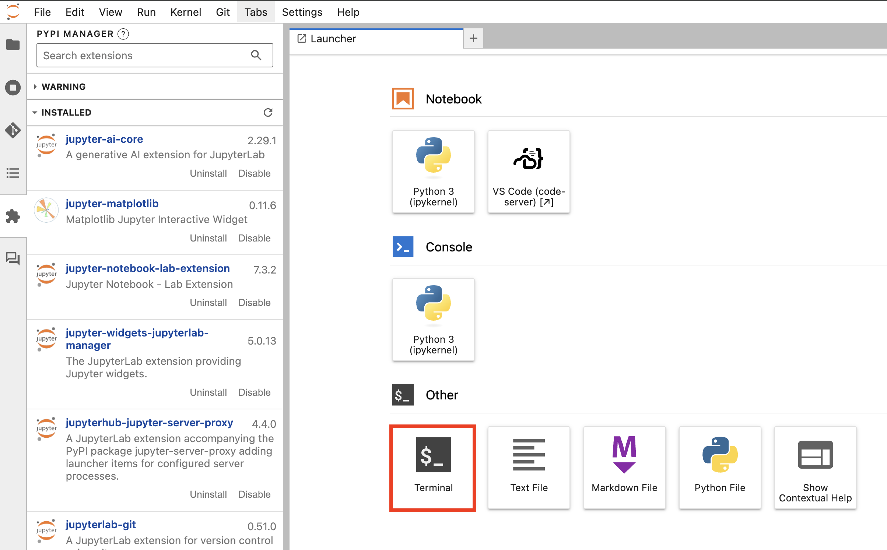
Task: Create a new Markdown File
Action: click(x=624, y=468)
